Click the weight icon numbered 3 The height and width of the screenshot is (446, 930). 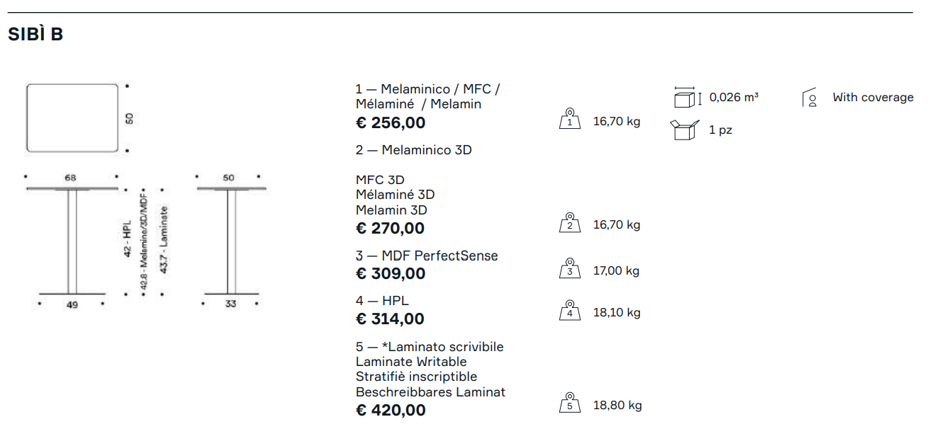click(x=569, y=269)
